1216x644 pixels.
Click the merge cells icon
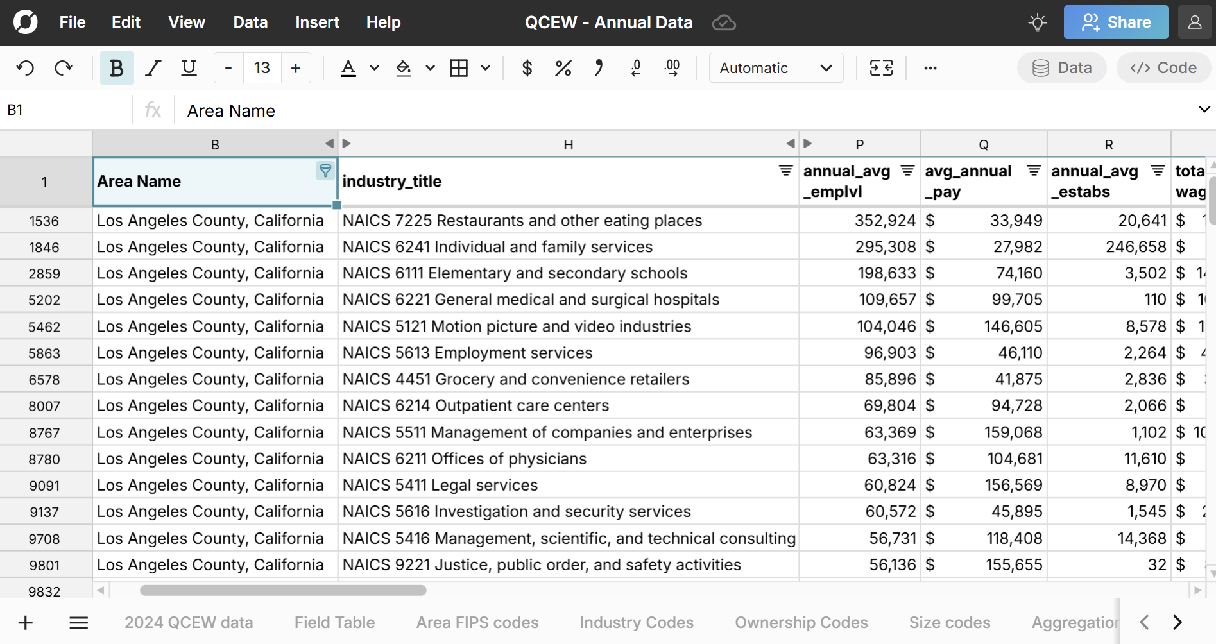[x=881, y=68]
